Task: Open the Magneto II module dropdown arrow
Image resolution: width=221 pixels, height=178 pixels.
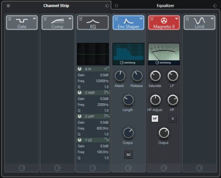Action: click(176, 19)
